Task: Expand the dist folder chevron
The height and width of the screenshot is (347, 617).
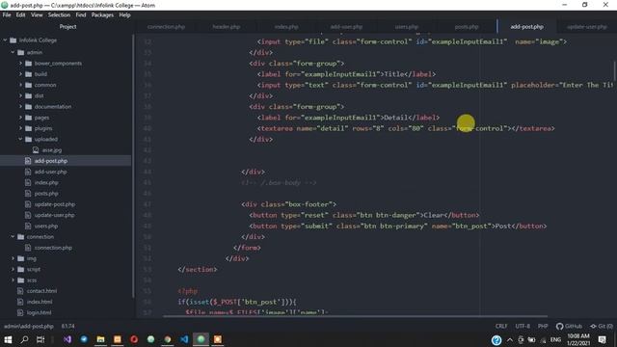Action: pyautogui.click(x=20, y=95)
